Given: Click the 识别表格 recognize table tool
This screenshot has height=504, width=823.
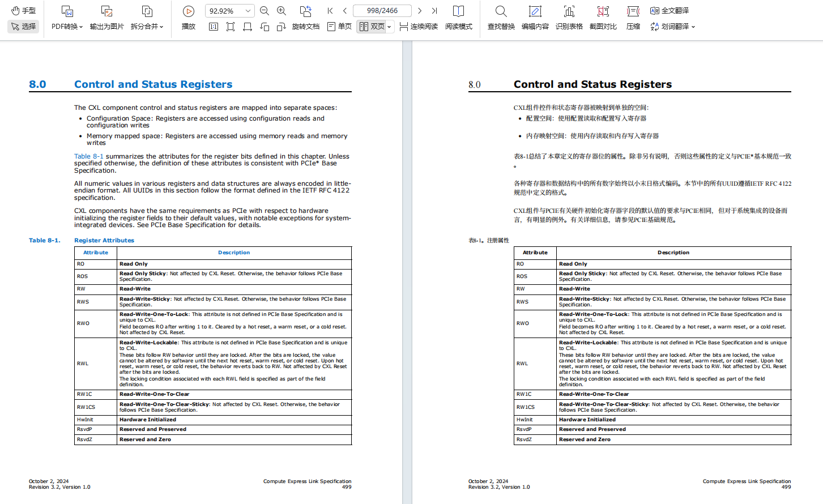Looking at the screenshot, I should coord(569,18).
